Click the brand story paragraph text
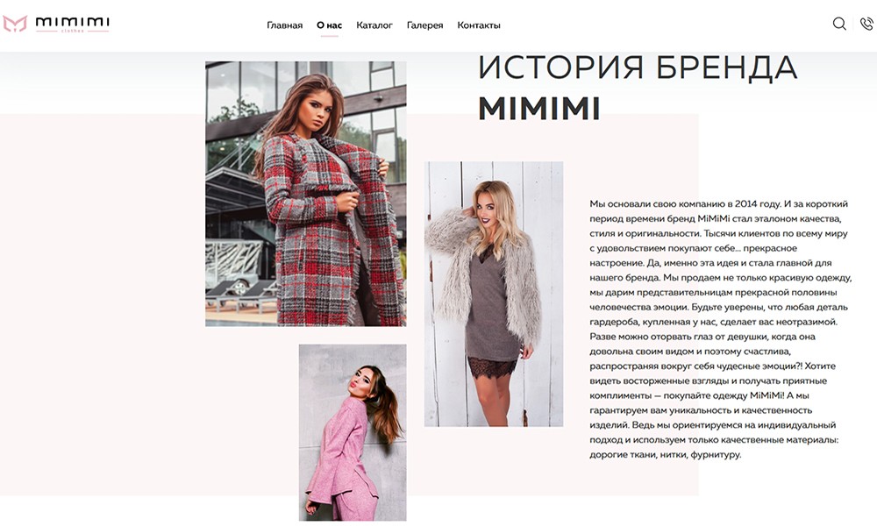Viewport: 877px width, 526px height. click(720, 330)
